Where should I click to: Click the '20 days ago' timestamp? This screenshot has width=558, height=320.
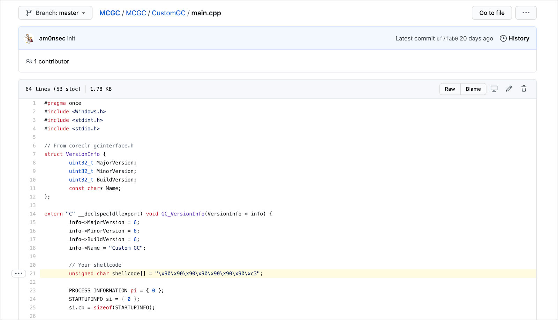(x=476, y=38)
